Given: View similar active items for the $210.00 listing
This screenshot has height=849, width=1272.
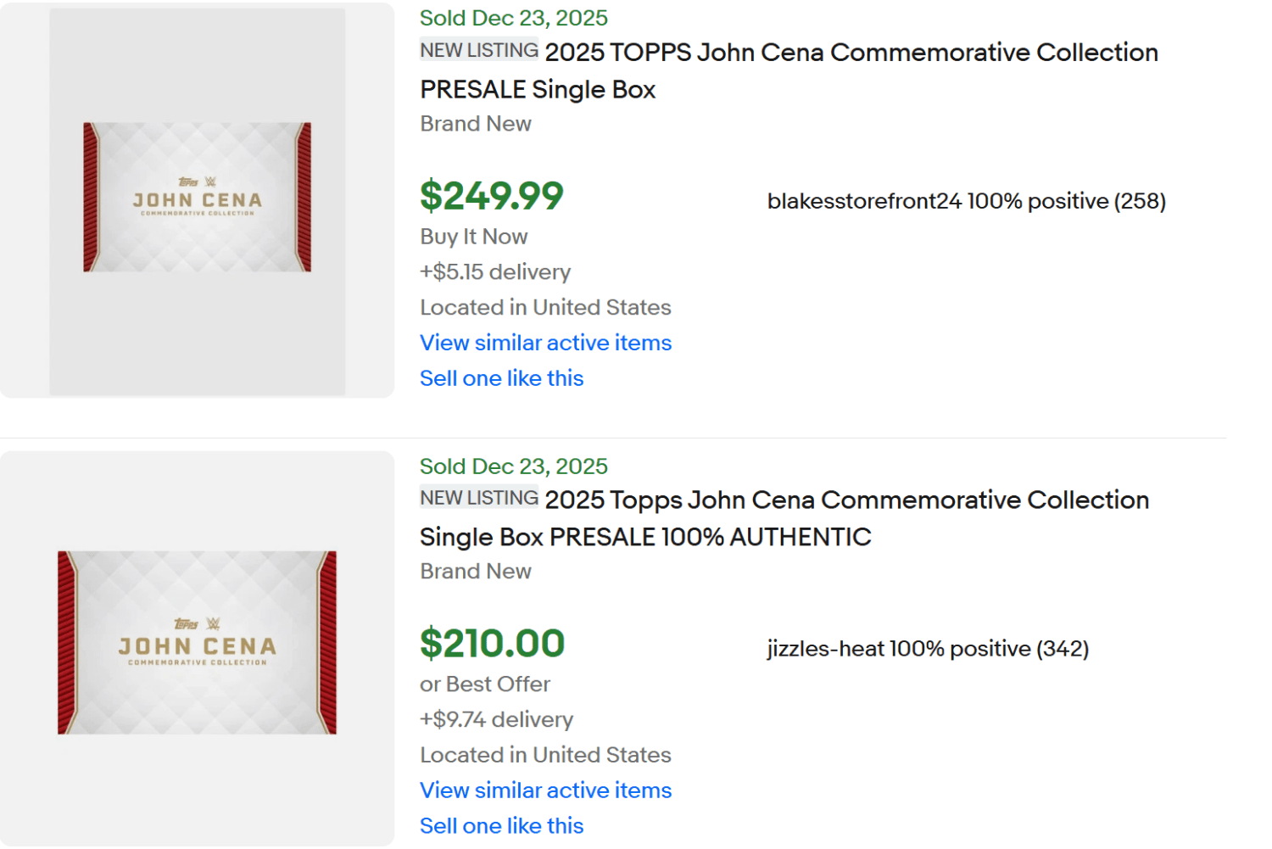Looking at the screenshot, I should (545, 790).
